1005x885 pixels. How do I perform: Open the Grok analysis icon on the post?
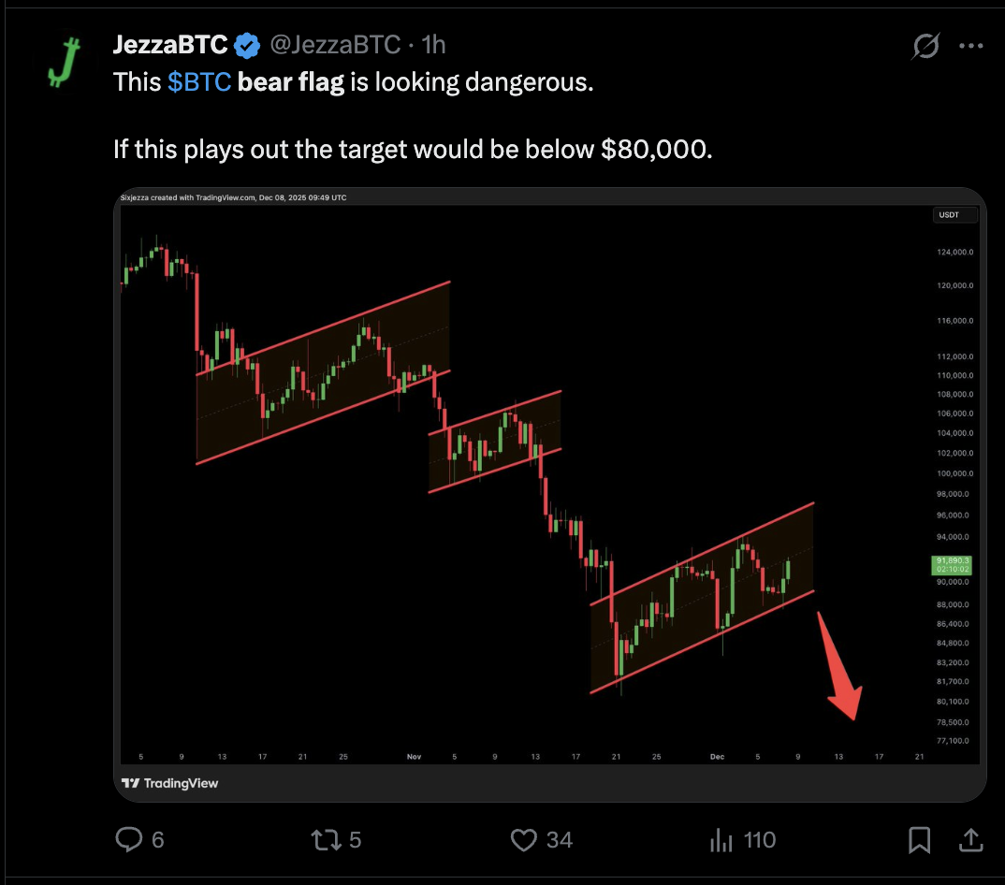click(x=925, y=45)
